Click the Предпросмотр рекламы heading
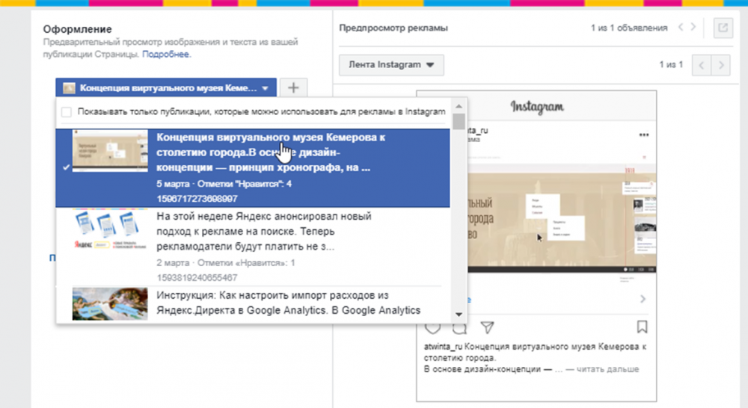 [393, 28]
